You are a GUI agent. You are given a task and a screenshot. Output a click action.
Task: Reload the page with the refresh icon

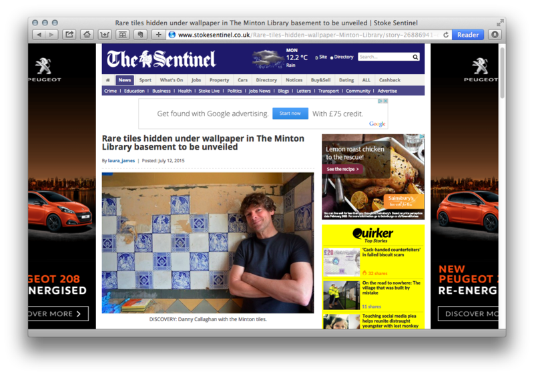click(x=445, y=35)
